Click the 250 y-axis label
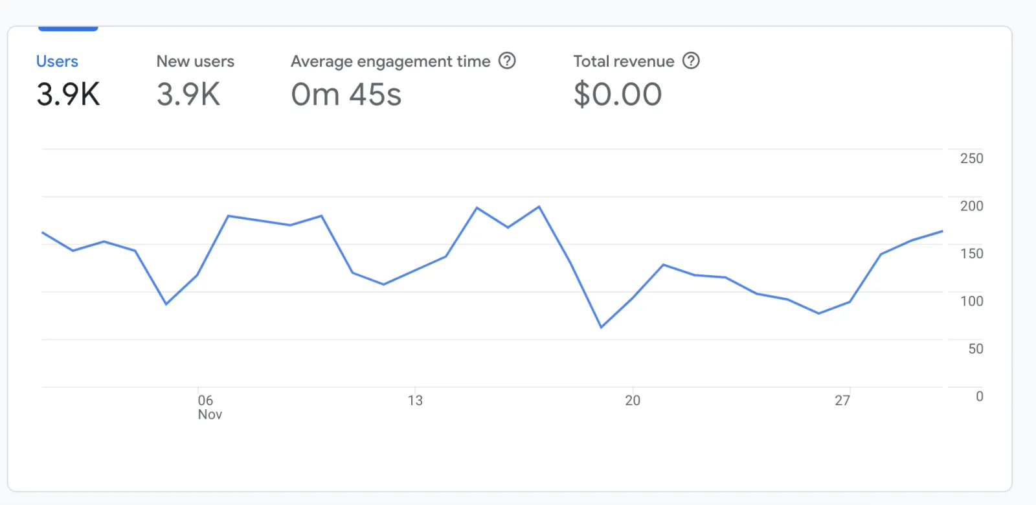 tap(971, 159)
